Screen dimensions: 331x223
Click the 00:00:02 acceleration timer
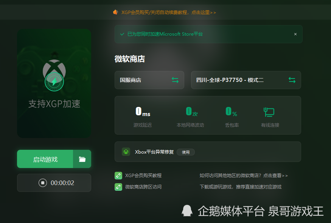coord(62,183)
